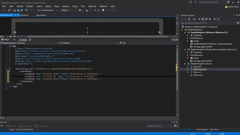Viewport: 240px width, 135px height.
Task: Toggle pin on MainPage.xaml tab
Action: tap(15, 15)
